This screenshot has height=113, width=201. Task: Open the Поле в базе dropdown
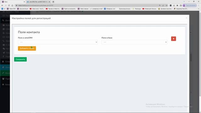tap(134, 42)
